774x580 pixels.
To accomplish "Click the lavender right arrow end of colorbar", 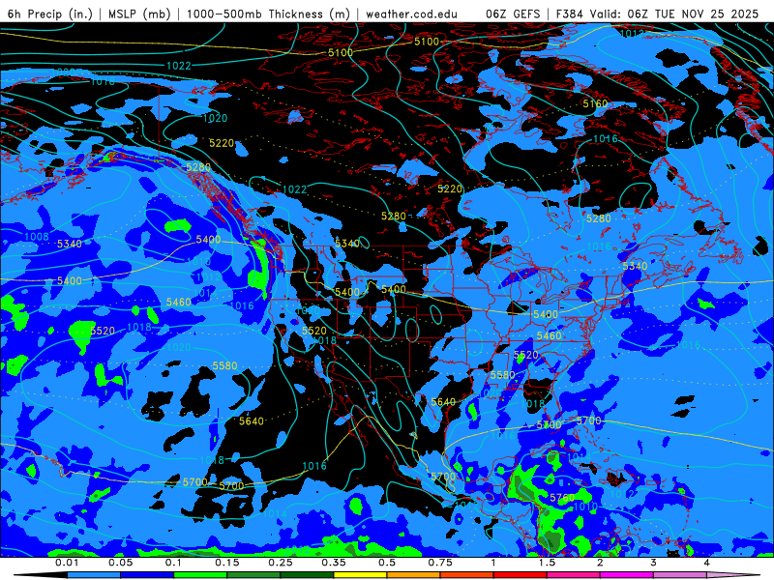I will point(733,575).
